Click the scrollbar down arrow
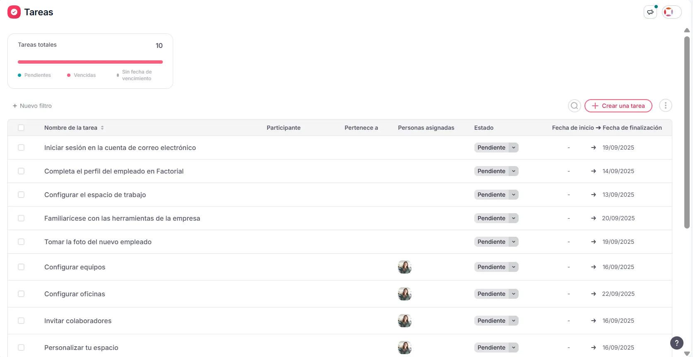The width and height of the screenshot is (693, 357). [687, 354]
